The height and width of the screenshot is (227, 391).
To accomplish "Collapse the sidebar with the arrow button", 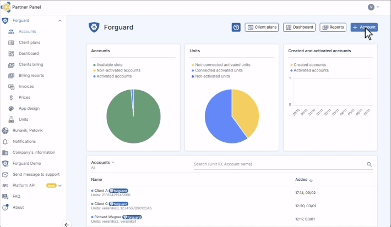I will point(67,224).
